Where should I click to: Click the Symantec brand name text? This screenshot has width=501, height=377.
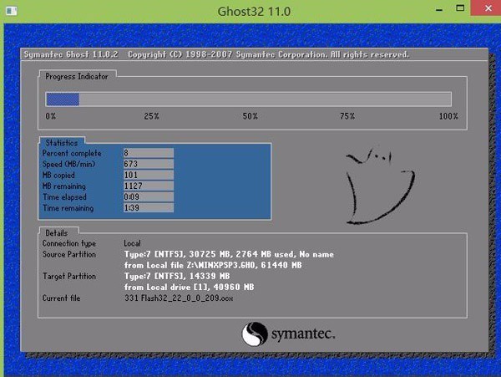pyautogui.click(x=303, y=335)
